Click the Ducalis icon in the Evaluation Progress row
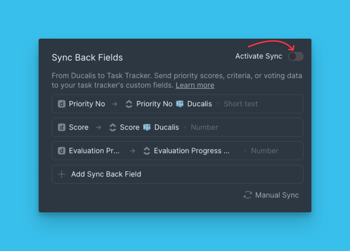The width and height of the screenshot is (350, 251). click(x=61, y=151)
